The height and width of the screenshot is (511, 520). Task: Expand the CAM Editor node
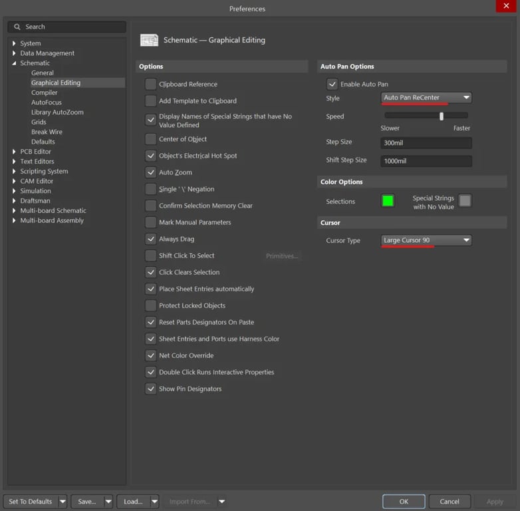pyautogui.click(x=14, y=181)
